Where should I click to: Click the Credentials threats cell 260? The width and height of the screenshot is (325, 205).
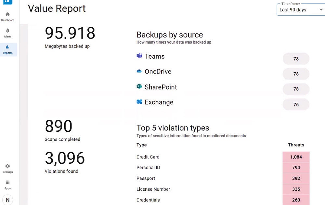[x=296, y=200]
